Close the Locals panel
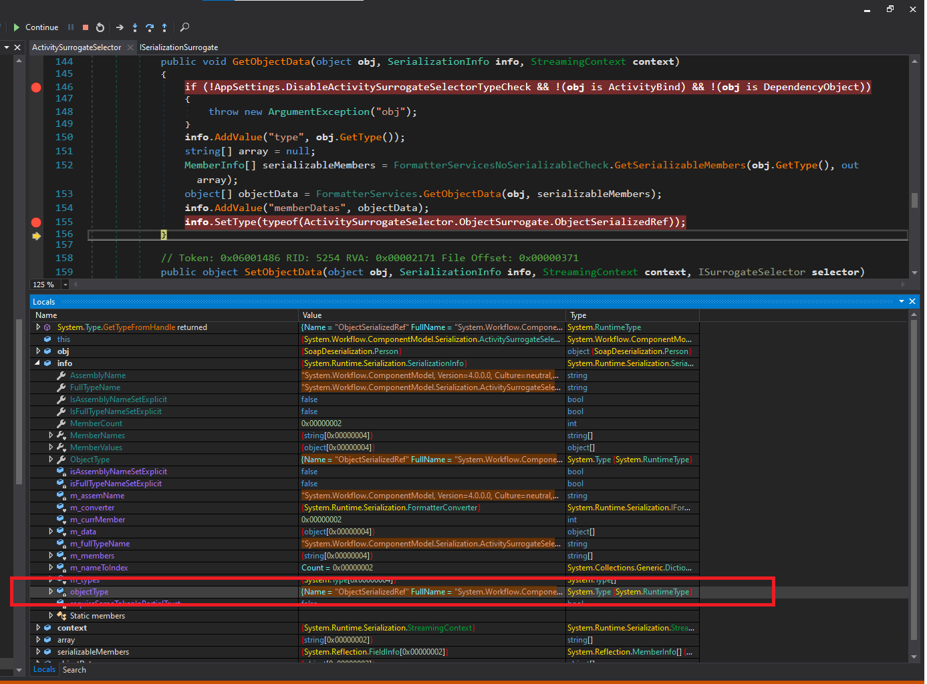This screenshot has width=927, height=684. 912,302
